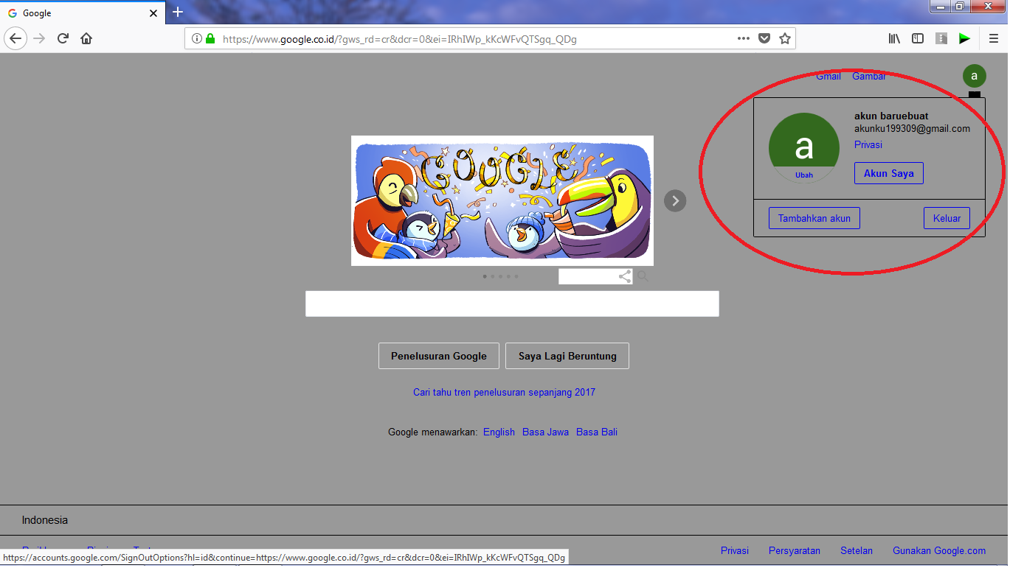1024x582 pixels.
Task: Click the magnifier beside the doodle search box
Action: (x=642, y=276)
